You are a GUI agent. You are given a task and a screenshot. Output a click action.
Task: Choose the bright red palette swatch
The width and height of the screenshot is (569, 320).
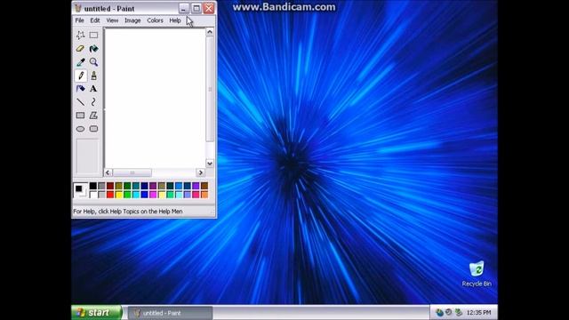click(110, 195)
